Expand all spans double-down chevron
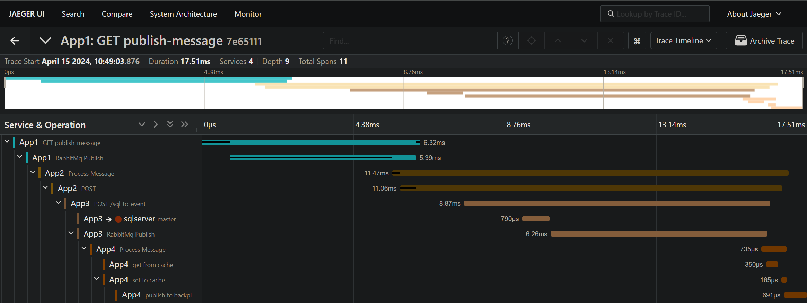The width and height of the screenshot is (807, 303). point(170,124)
